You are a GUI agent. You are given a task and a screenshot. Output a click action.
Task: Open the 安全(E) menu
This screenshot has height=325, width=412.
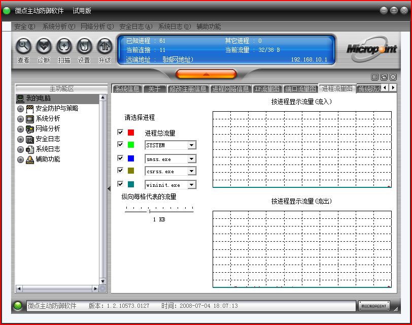(25, 26)
